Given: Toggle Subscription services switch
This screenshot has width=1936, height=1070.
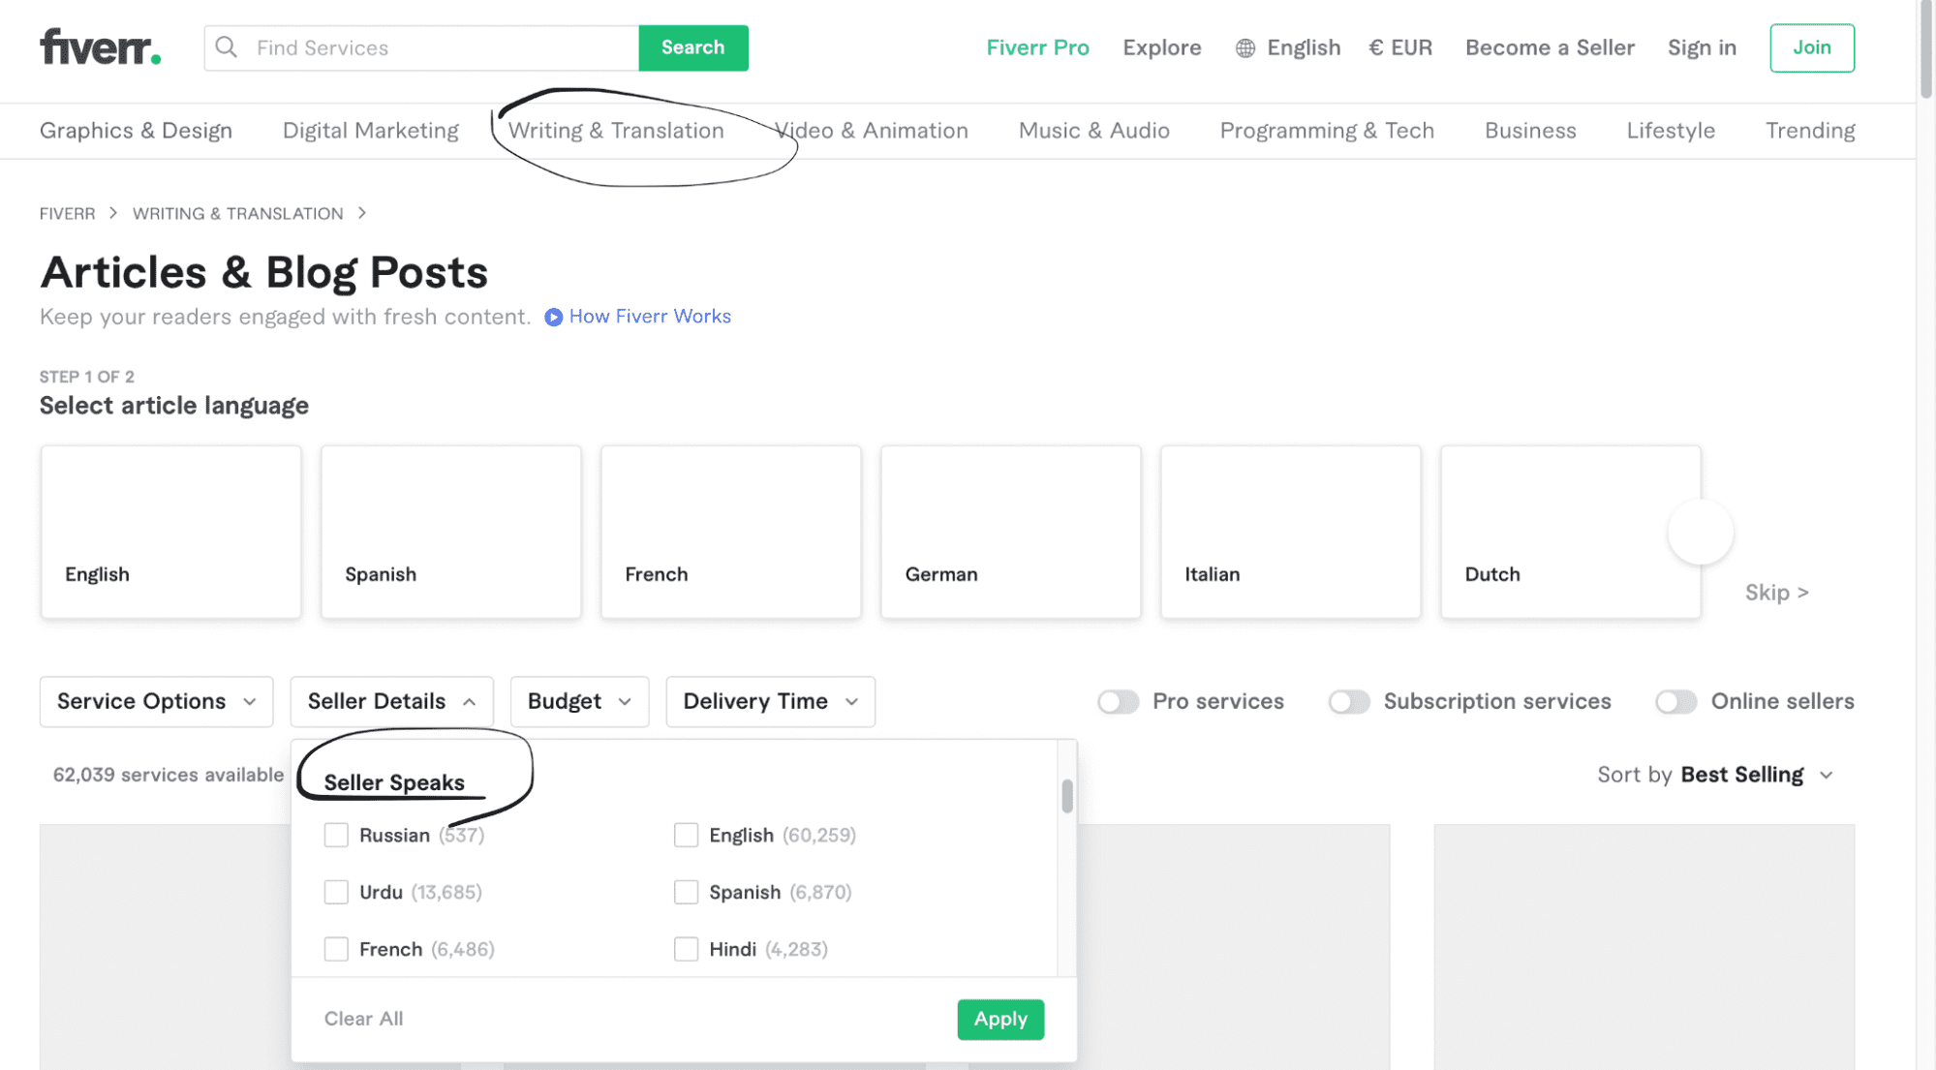Looking at the screenshot, I should [x=1348, y=701].
